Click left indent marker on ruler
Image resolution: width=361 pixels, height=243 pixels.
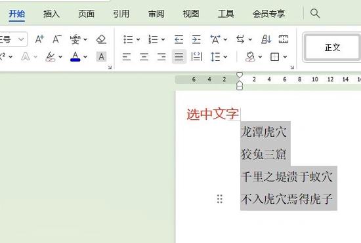(240, 85)
